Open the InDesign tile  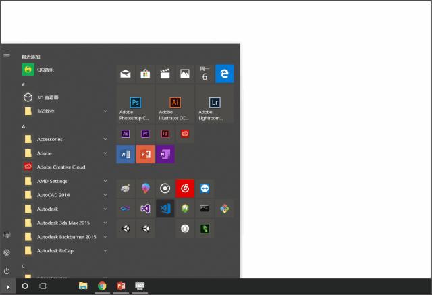(x=165, y=134)
